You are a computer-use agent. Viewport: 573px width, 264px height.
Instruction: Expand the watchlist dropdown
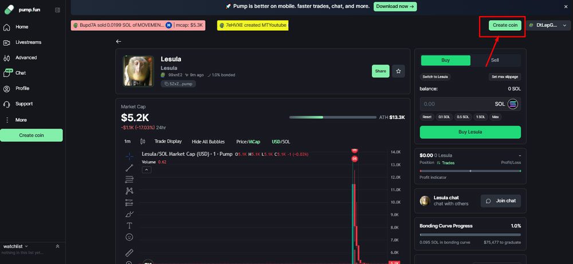point(15,246)
